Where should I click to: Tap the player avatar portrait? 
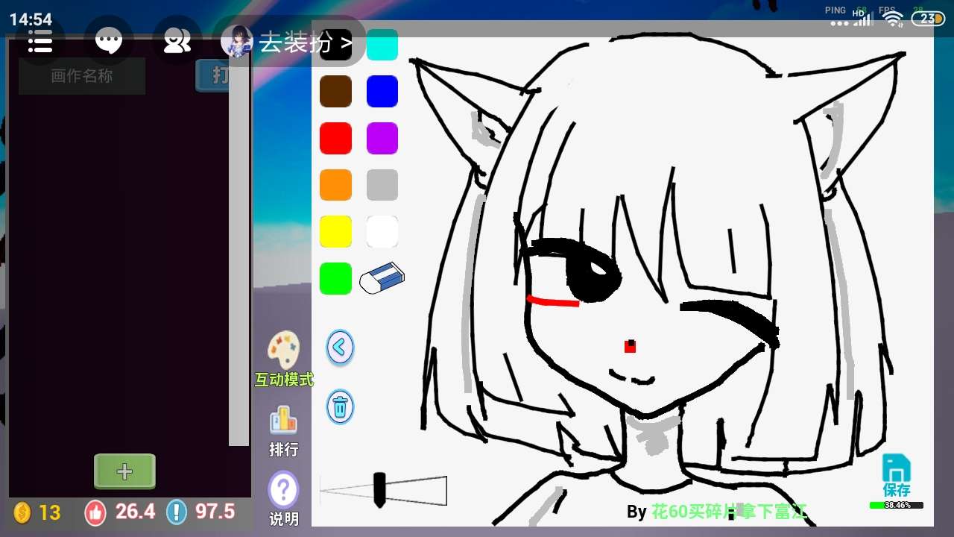237,42
